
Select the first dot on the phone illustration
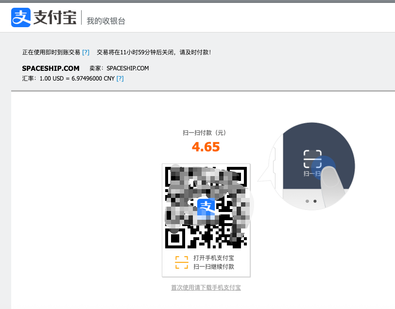tap(307, 200)
